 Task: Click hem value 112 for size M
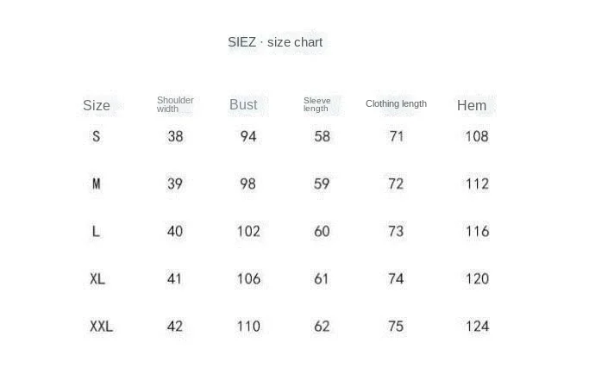point(477,184)
